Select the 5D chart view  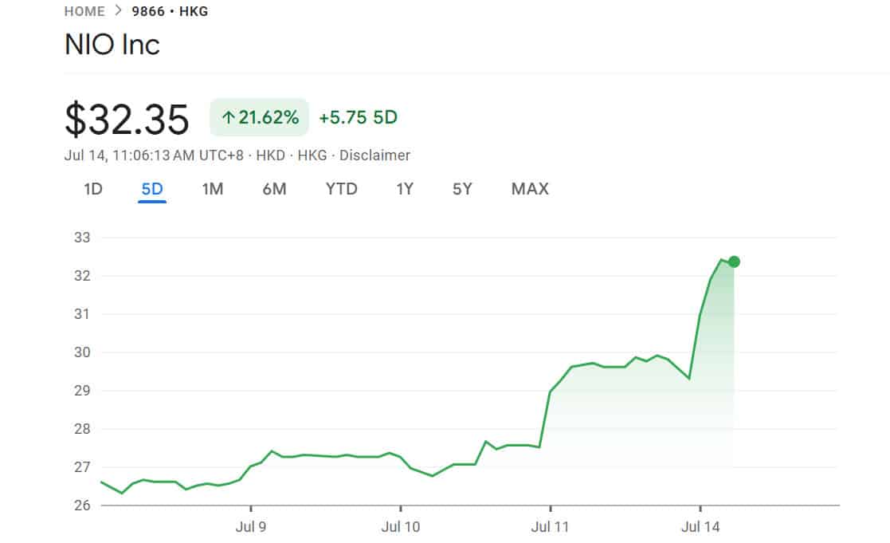pyautogui.click(x=151, y=189)
